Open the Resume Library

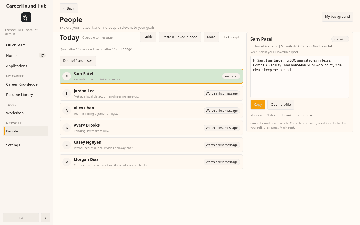coord(25,94)
